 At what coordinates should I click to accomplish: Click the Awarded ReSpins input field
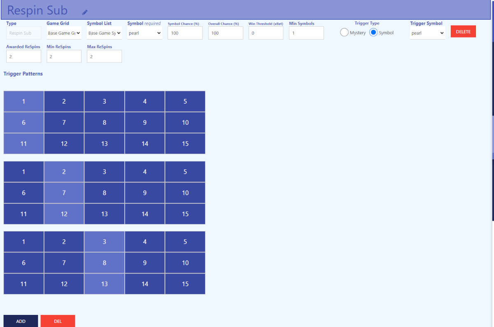(x=23, y=56)
